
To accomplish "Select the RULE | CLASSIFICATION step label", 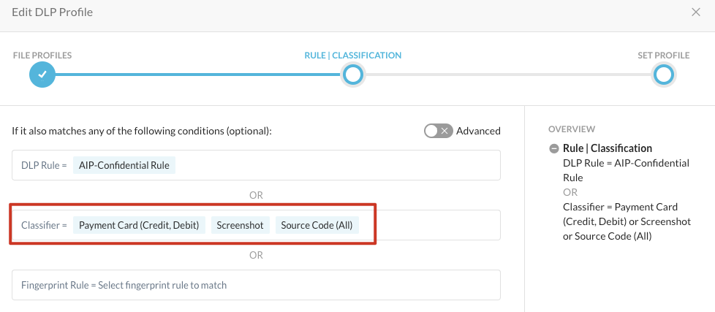I will tap(353, 56).
